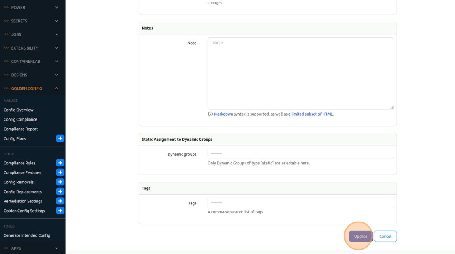
Task: Add Remediation Settings using plus icon
Action: tap(60, 201)
